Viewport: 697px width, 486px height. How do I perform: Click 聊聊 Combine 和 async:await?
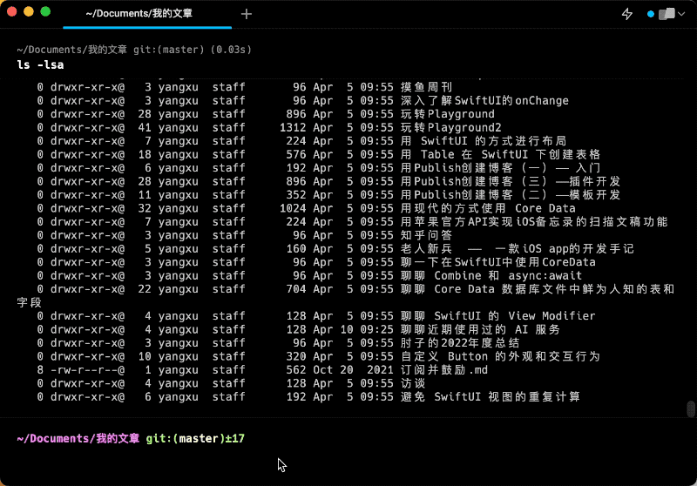pyautogui.click(x=491, y=275)
